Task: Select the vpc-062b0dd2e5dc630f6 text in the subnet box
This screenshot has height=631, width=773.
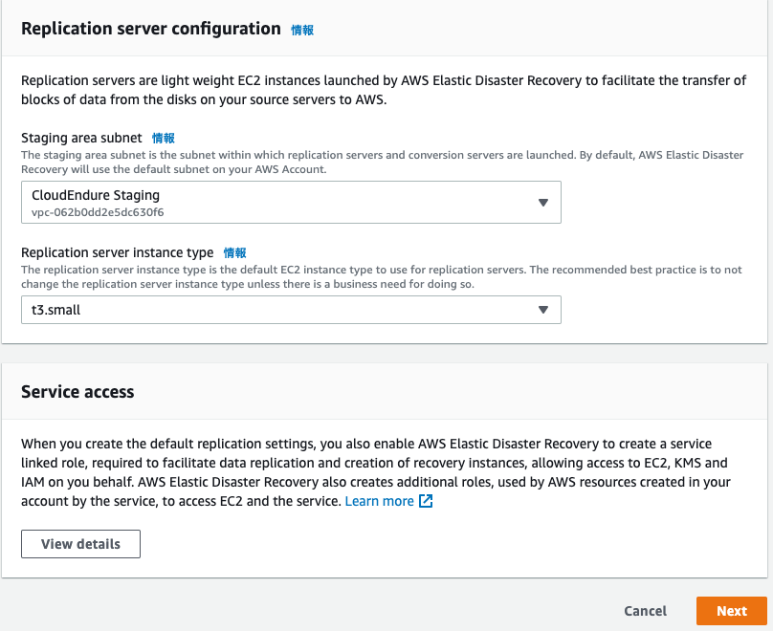Action: (98, 212)
